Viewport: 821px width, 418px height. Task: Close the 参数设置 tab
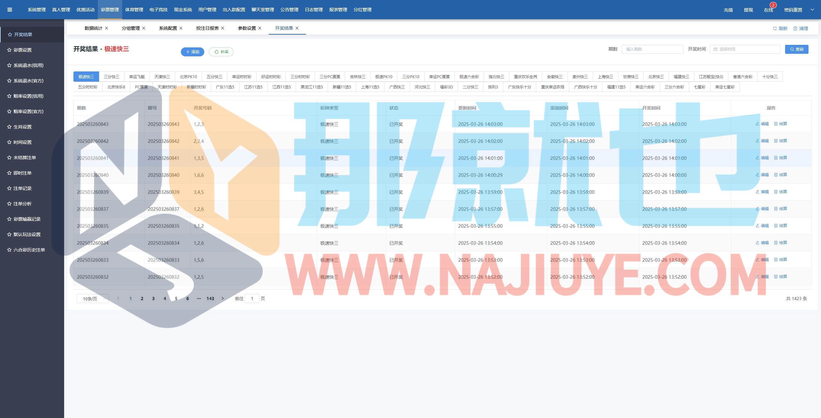click(260, 28)
